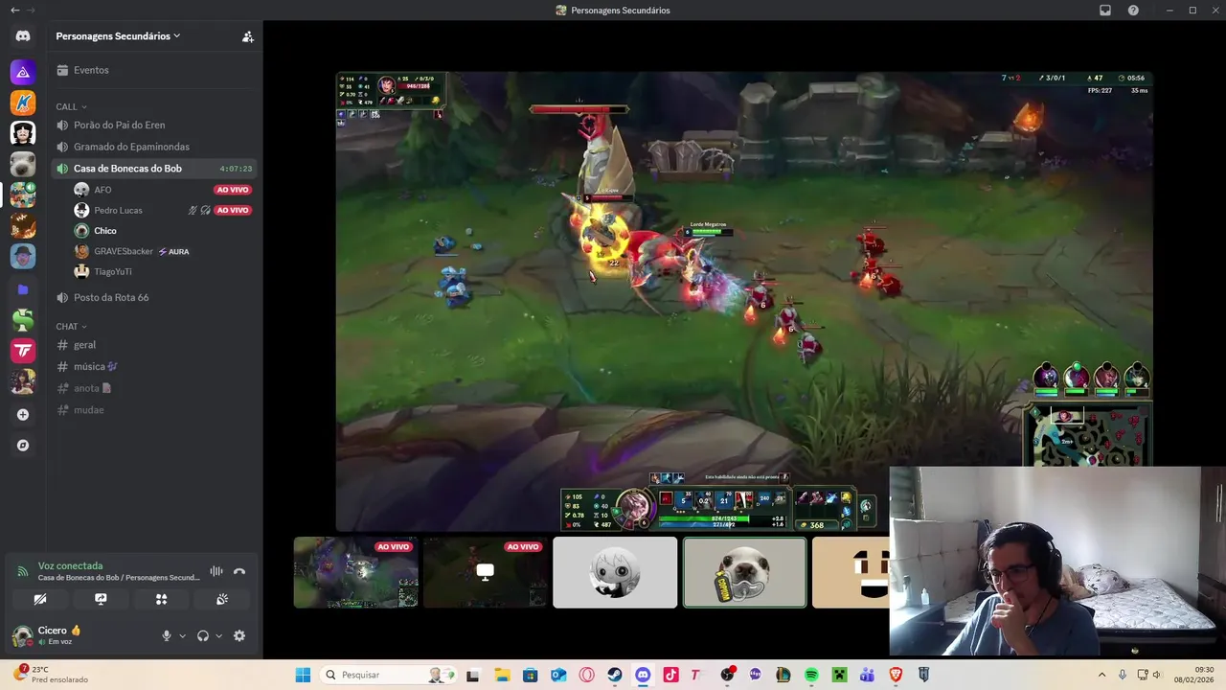Open the Discord help question mark icon
The image size is (1226, 690).
coord(1133,10)
